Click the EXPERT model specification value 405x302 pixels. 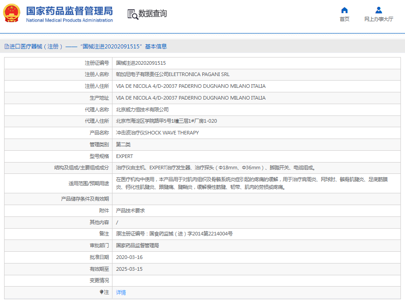click(x=125, y=156)
